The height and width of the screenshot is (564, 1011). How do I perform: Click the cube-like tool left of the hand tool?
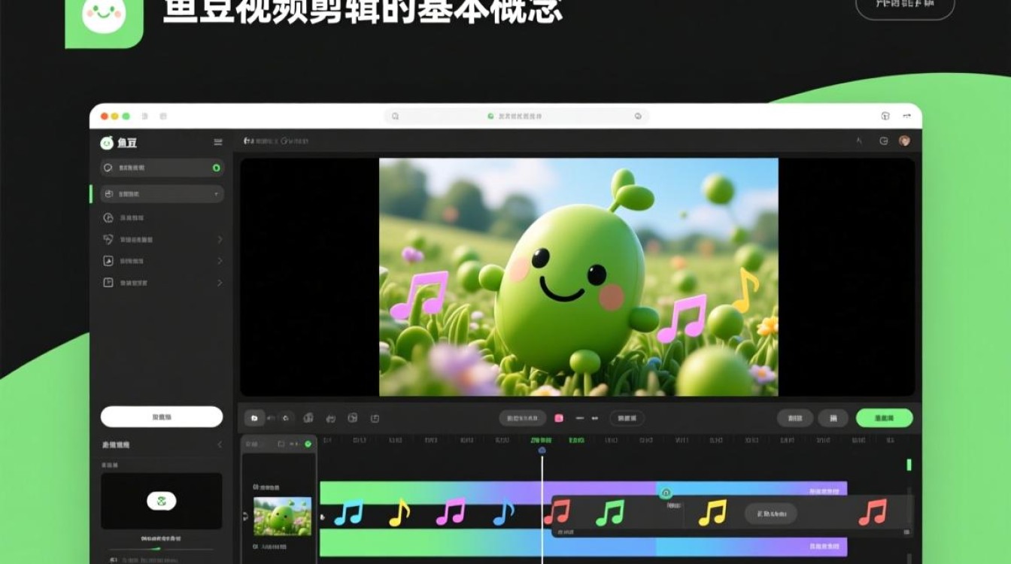(308, 418)
